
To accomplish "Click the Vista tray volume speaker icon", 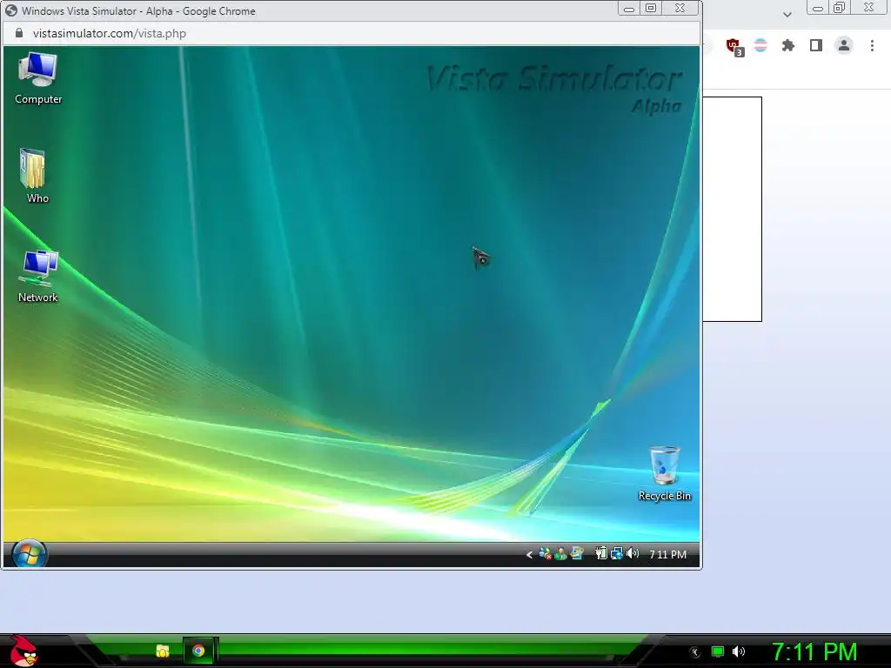I will pos(633,553).
